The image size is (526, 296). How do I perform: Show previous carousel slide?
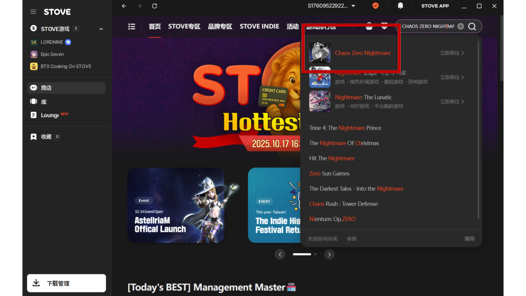click(x=280, y=254)
